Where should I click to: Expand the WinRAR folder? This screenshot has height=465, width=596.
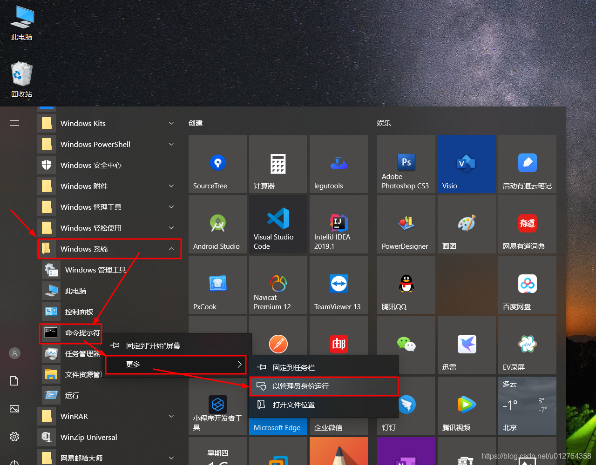[x=109, y=416]
